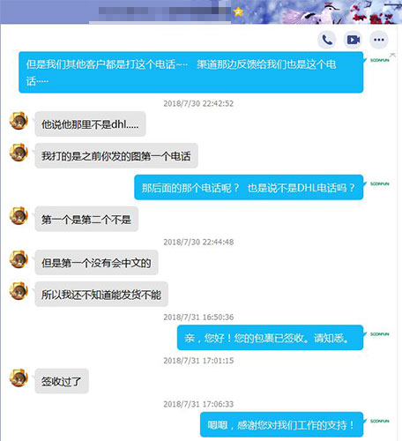Start a video call with the camera icon

tap(353, 40)
